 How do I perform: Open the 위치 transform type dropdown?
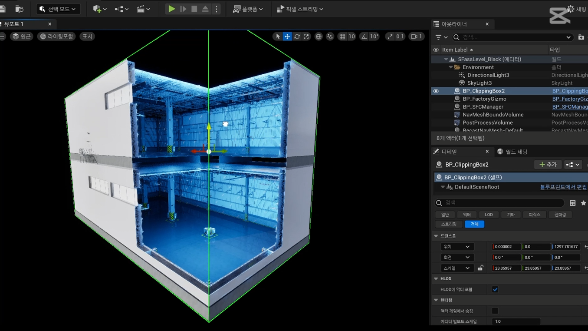point(456,247)
